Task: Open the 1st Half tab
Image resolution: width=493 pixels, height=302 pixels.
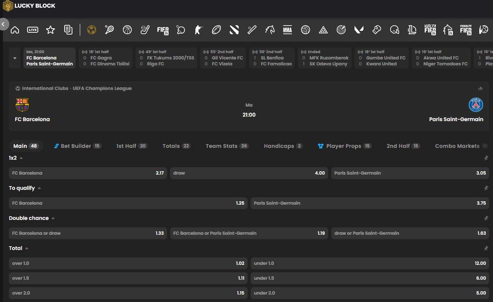Action: pos(132,146)
